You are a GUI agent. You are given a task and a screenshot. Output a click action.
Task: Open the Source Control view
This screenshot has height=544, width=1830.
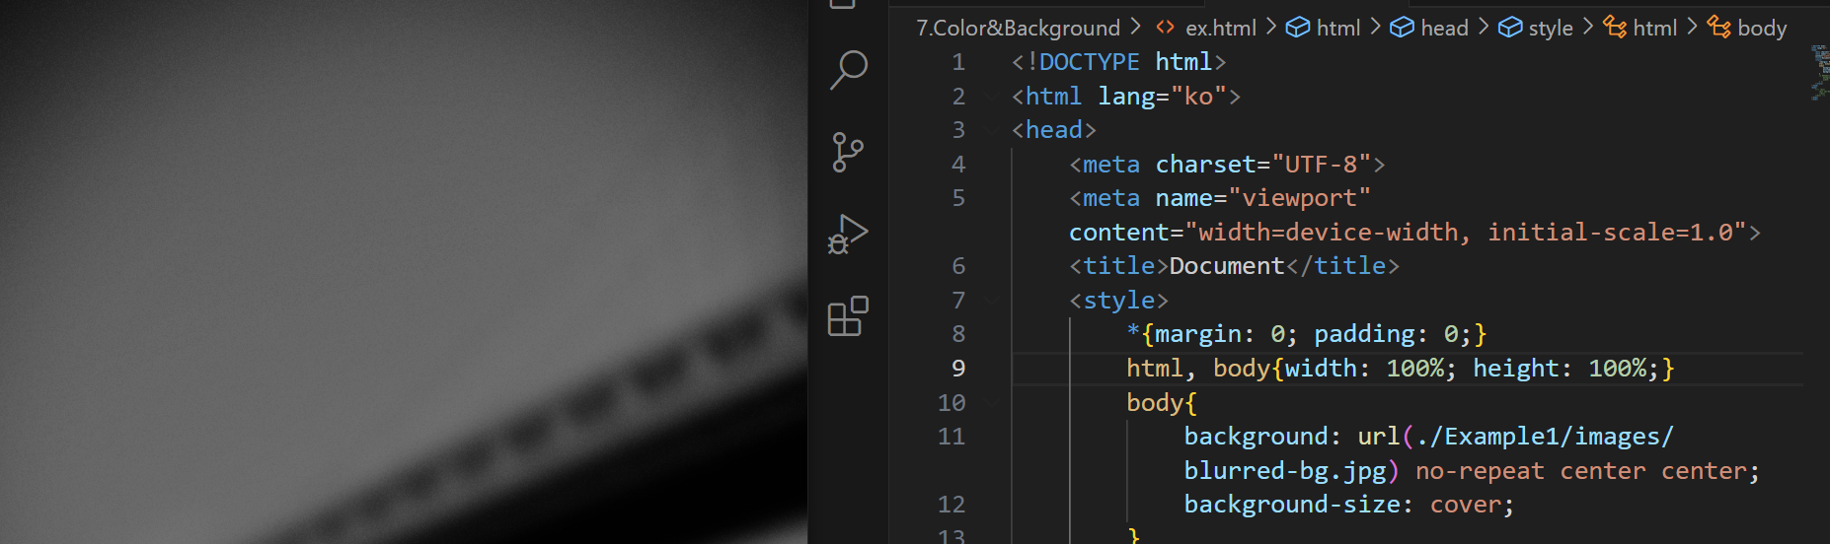[x=848, y=153]
